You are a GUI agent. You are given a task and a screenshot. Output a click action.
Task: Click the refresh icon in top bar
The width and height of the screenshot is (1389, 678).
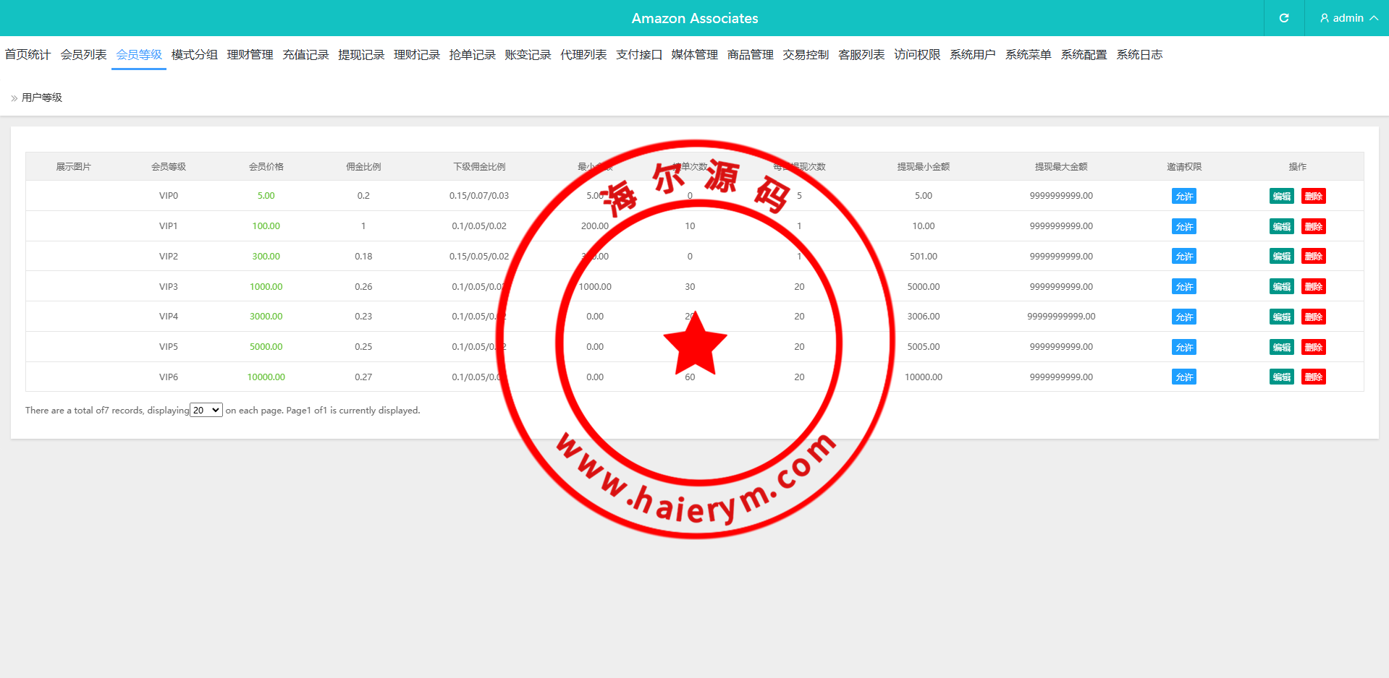click(1283, 18)
